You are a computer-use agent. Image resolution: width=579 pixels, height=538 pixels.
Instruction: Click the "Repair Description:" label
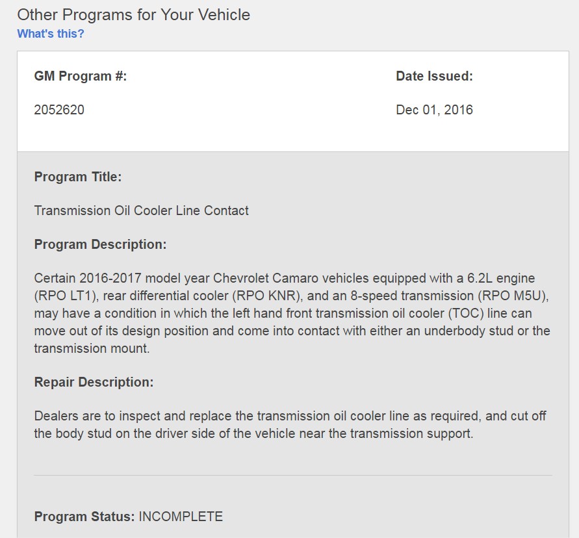pos(94,382)
